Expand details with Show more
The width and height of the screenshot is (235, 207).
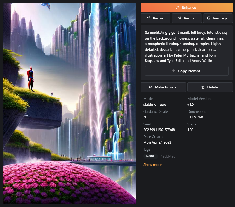pyautogui.click(x=152, y=165)
